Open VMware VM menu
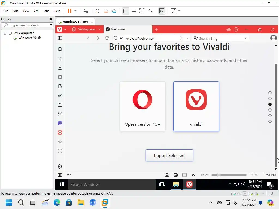This screenshot has height=209, width=279. (36, 11)
